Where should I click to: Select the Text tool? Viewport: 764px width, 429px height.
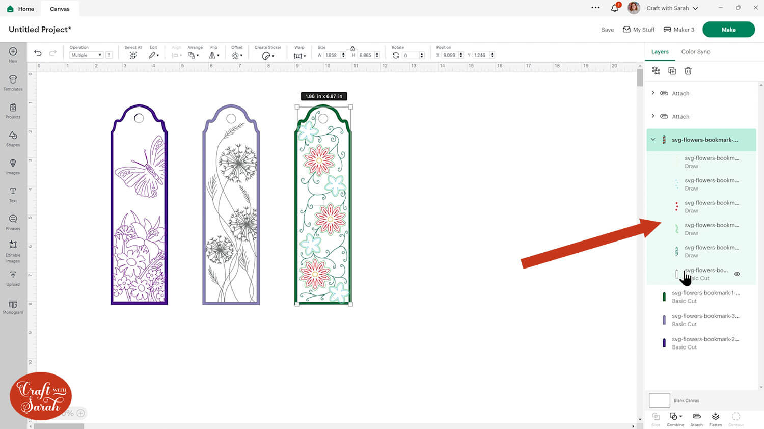pyautogui.click(x=13, y=194)
